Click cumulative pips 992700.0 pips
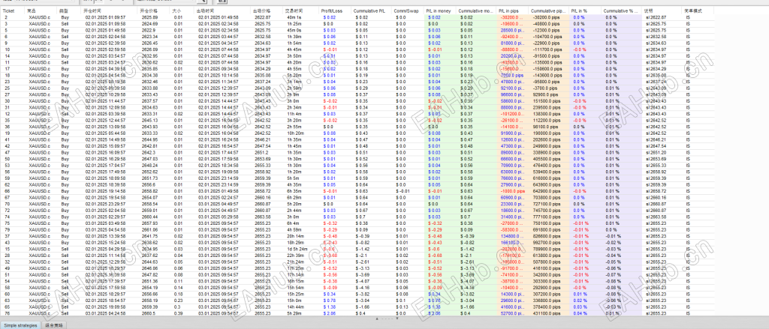 [x=547, y=242]
